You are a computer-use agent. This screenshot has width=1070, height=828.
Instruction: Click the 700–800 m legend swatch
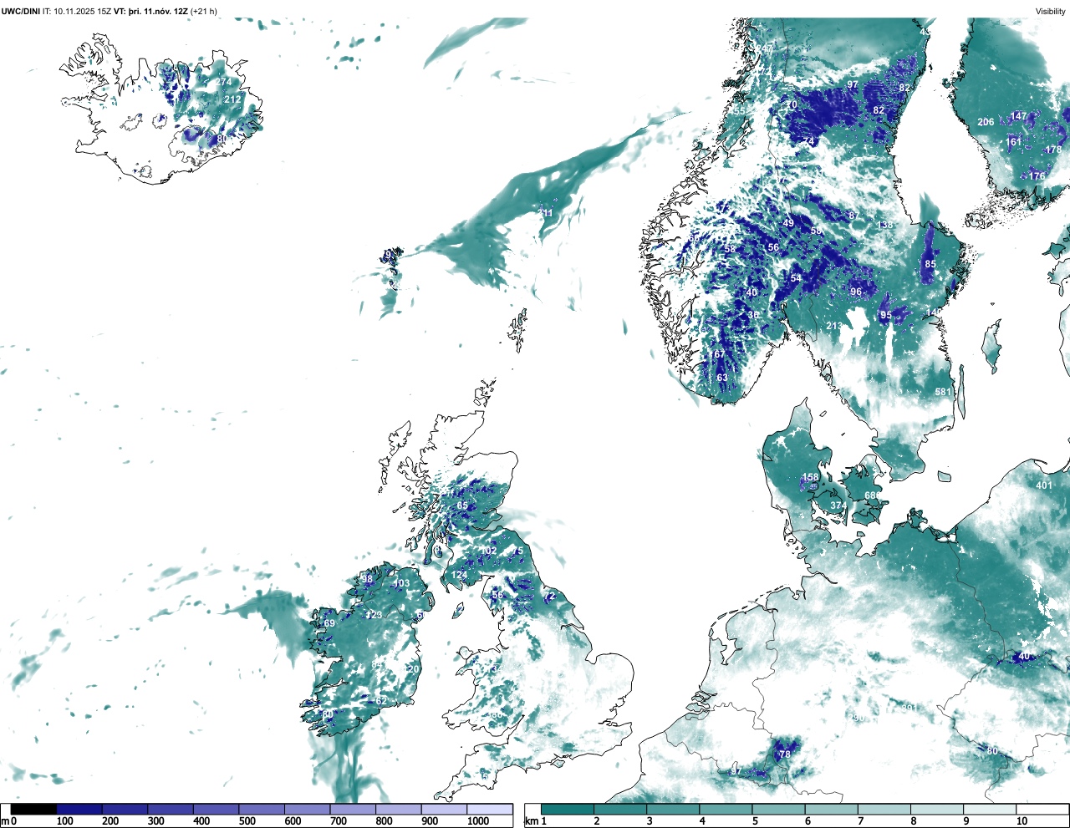coord(353,809)
